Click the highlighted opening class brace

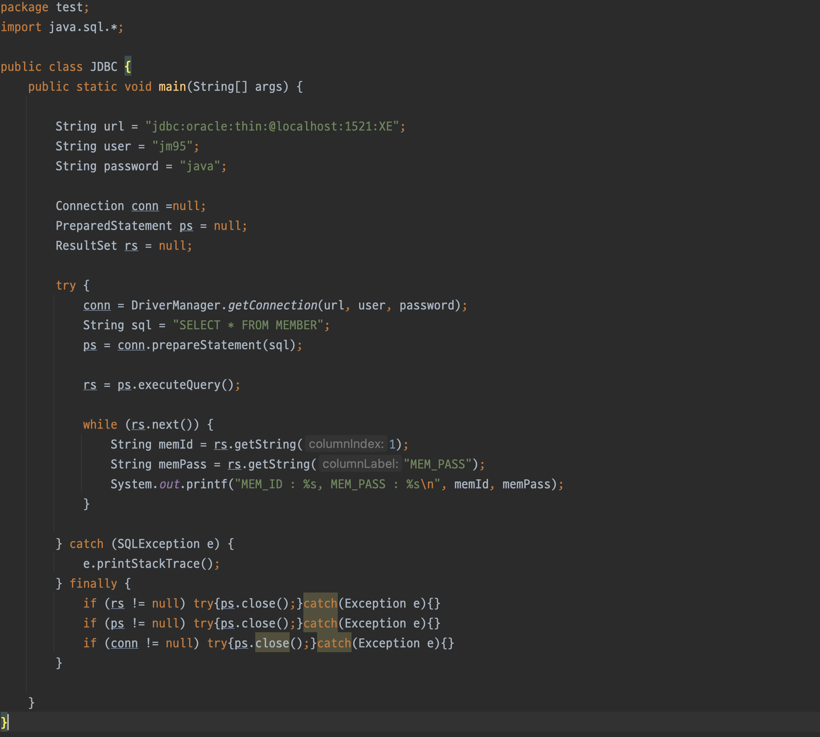click(128, 67)
